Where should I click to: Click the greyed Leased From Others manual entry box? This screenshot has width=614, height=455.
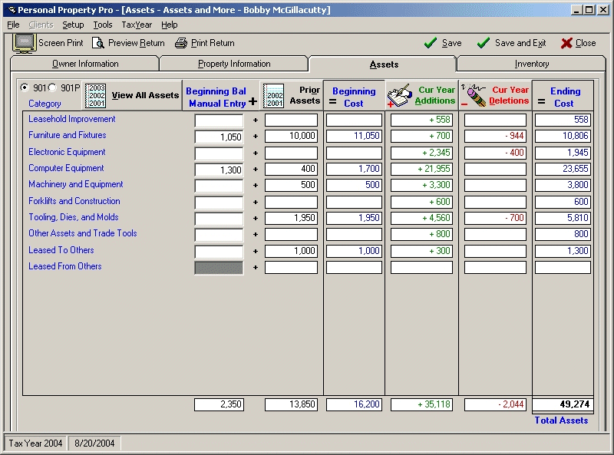[219, 268]
